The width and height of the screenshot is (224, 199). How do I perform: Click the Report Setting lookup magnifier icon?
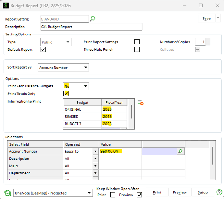93,19
